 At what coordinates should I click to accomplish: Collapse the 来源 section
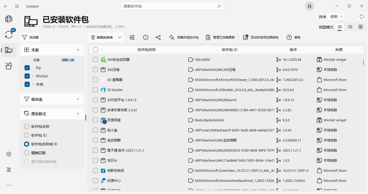tap(78, 50)
